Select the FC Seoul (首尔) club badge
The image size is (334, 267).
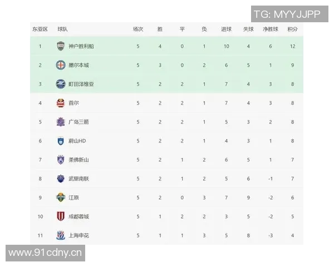click(61, 103)
